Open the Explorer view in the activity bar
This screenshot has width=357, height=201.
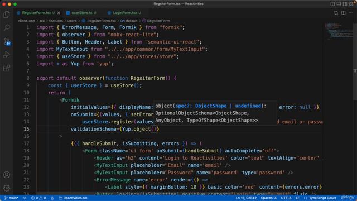(7, 15)
